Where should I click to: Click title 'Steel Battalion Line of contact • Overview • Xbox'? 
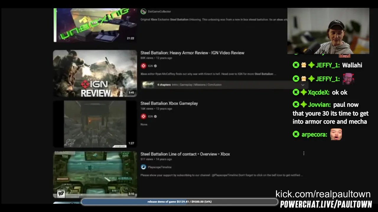click(x=185, y=154)
